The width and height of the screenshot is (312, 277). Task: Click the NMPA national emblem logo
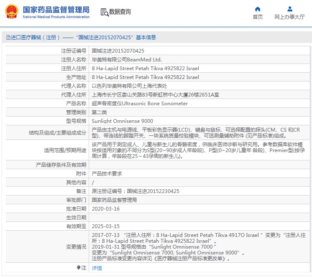[11, 12]
